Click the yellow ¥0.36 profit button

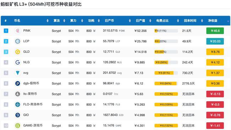coord(215,83)
